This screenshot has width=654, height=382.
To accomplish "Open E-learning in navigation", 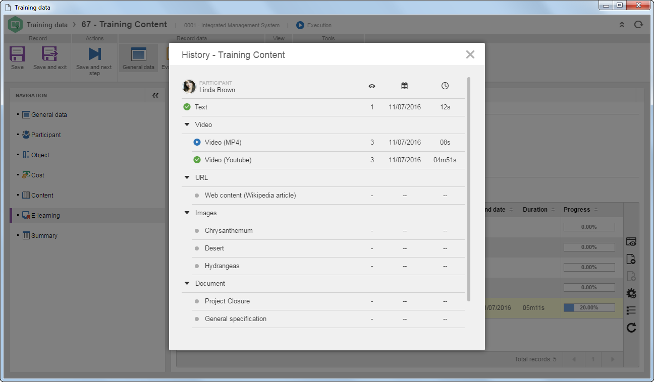I will coord(45,216).
